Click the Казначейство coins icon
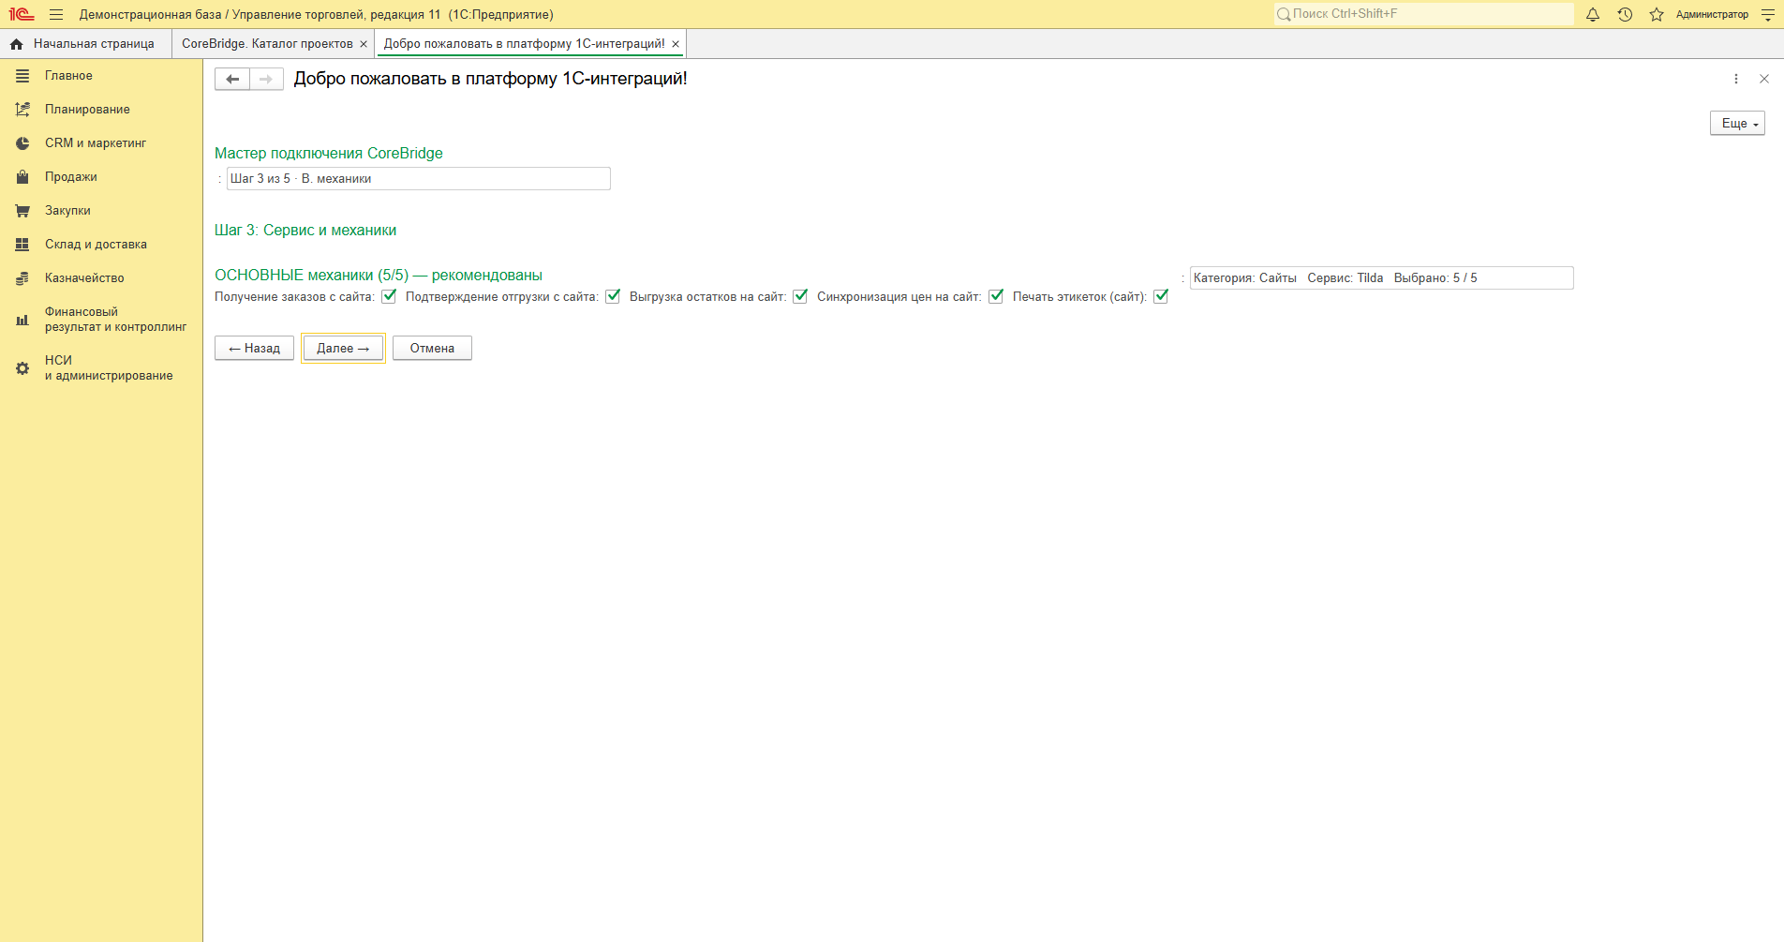This screenshot has height=942, width=1784. 22,278
